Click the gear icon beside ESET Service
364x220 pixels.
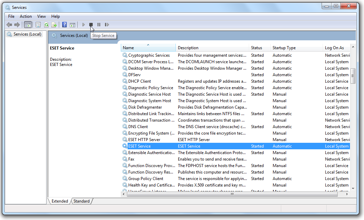[125, 146]
